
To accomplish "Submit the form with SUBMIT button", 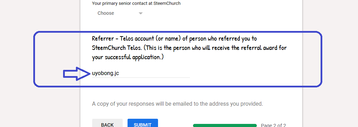I will tap(143, 123).
